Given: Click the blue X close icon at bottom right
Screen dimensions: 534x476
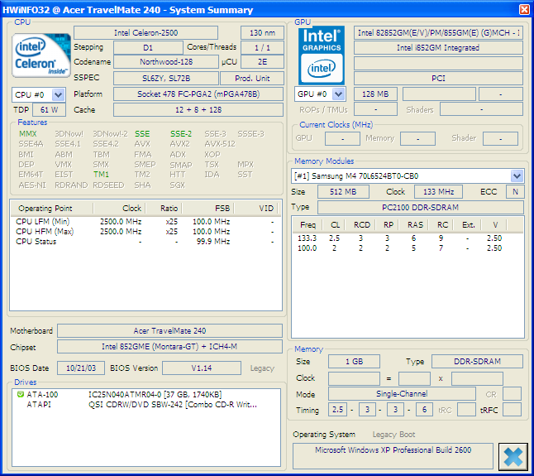Looking at the screenshot, I should pyautogui.click(x=513, y=456).
